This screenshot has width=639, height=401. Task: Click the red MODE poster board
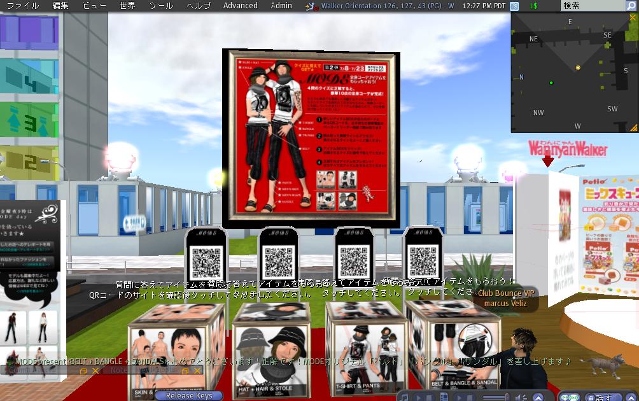pos(311,137)
